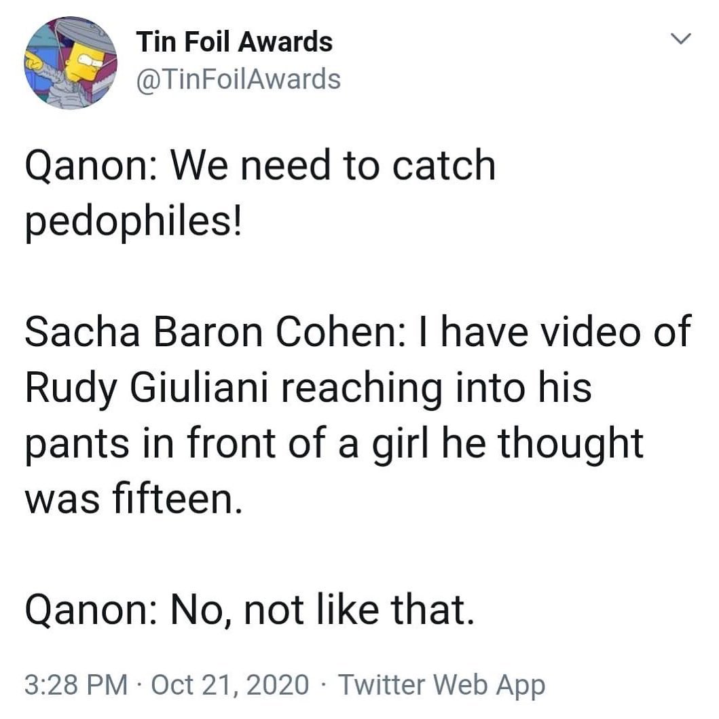Viewport: 719px width, 719px height.
Task: Click the Tin Foil Awards display name
Action: click(x=234, y=41)
